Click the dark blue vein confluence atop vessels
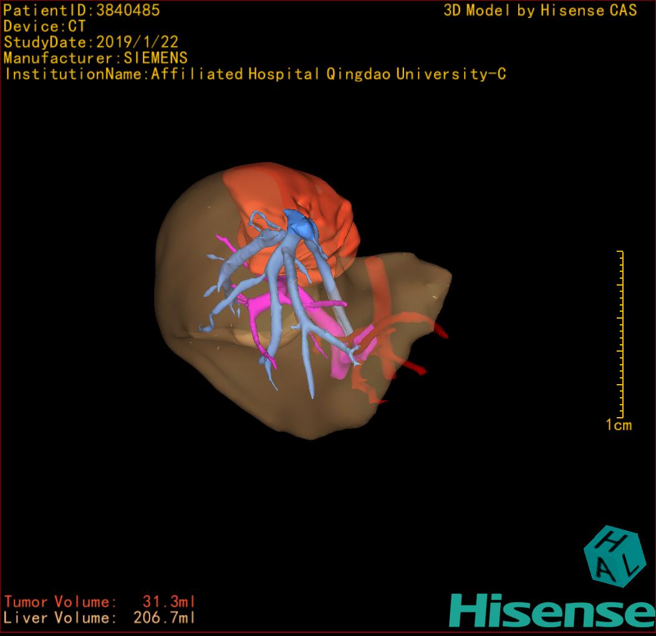Screen dimensions: 656x636 (x=301, y=224)
